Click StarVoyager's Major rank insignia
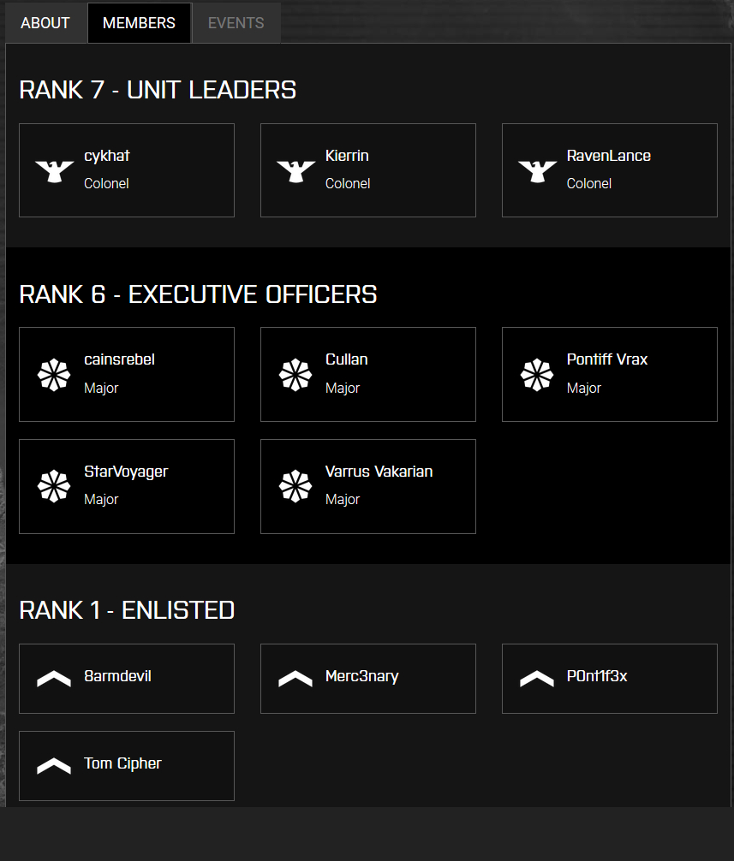734x861 pixels. point(54,486)
